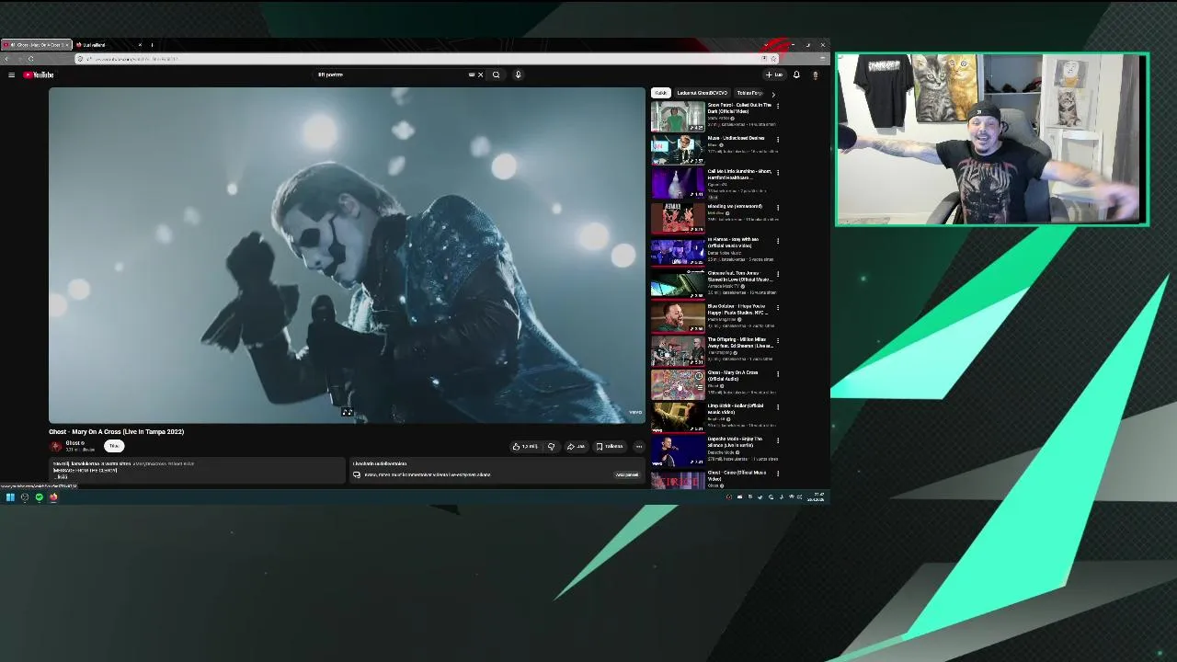1177x662 pixels.
Task: Subscribe to Ghost channel (Tilaa)
Action: (114, 446)
